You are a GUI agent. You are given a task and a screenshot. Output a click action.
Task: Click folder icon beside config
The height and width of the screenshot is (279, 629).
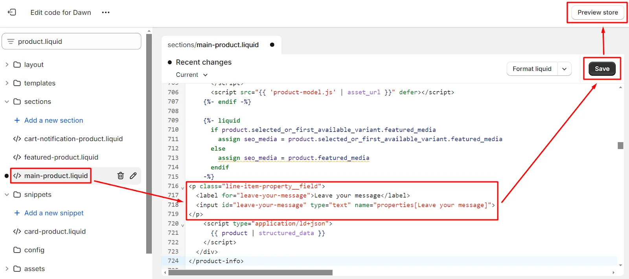click(x=17, y=250)
